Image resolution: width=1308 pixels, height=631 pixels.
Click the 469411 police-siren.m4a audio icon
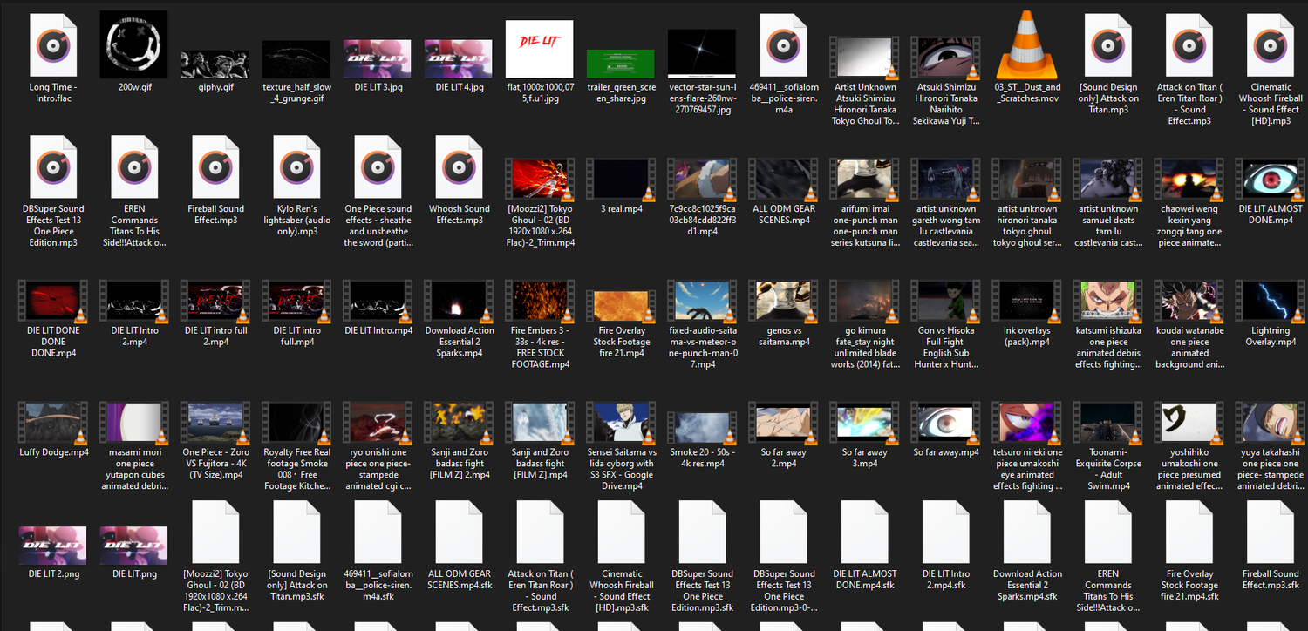point(783,45)
